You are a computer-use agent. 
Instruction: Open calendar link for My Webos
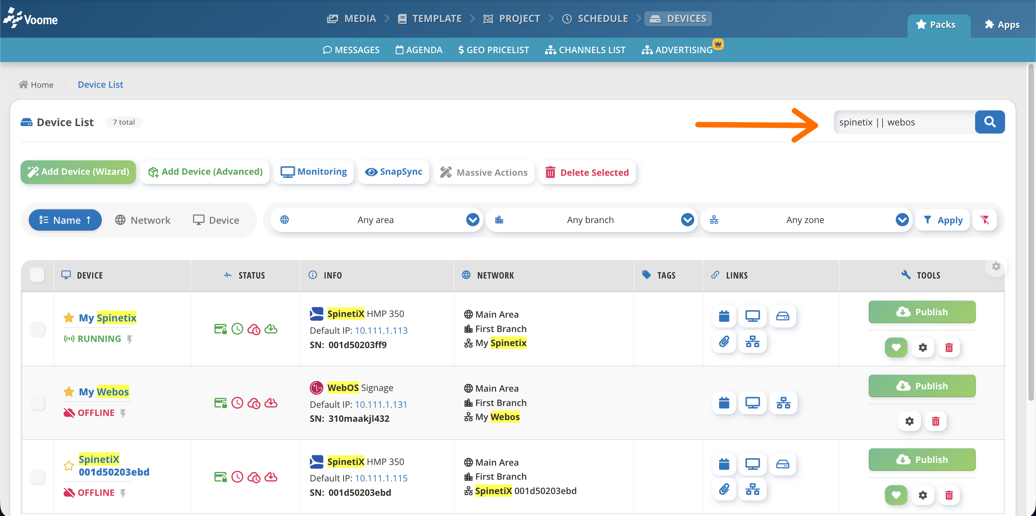[724, 403]
